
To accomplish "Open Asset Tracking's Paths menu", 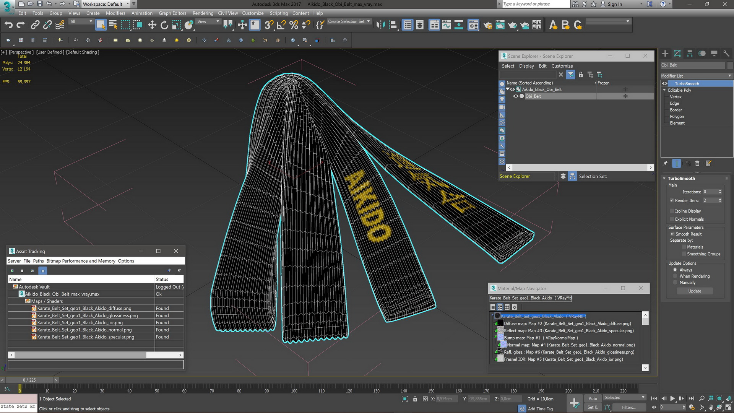I will (x=38, y=261).
